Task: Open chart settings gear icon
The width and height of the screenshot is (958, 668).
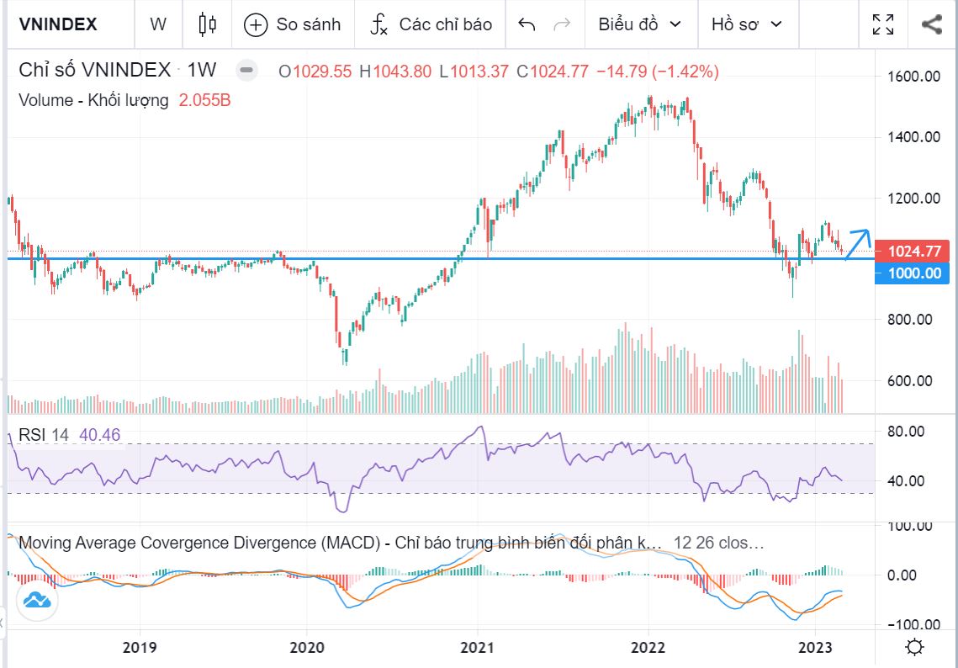Action: [914, 647]
